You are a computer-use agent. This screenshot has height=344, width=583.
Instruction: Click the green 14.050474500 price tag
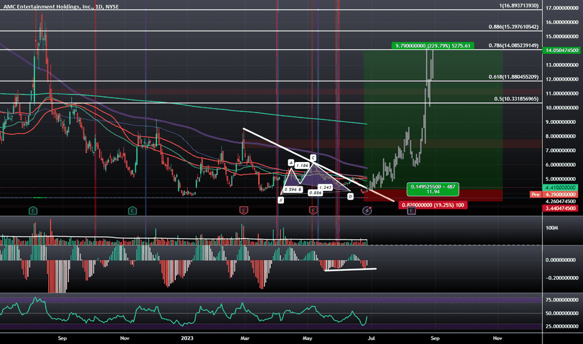562,50
